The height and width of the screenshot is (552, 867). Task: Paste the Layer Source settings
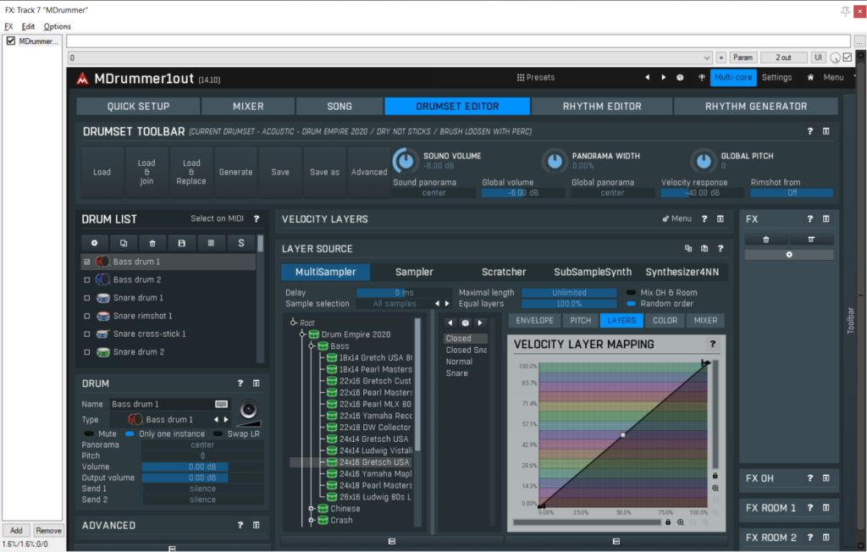(x=704, y=249)
